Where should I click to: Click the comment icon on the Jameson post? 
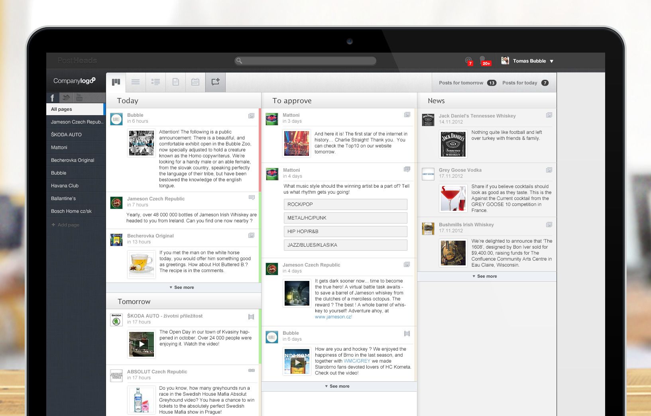(252, 197)
